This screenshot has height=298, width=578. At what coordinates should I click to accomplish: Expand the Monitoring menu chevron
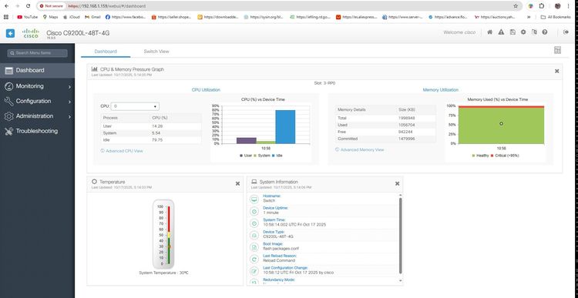pos(69,86)
